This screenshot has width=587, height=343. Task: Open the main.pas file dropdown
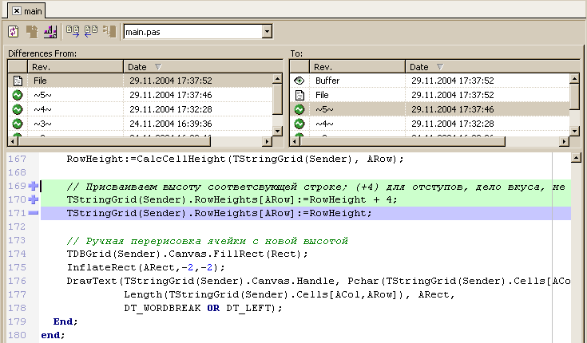267,32
